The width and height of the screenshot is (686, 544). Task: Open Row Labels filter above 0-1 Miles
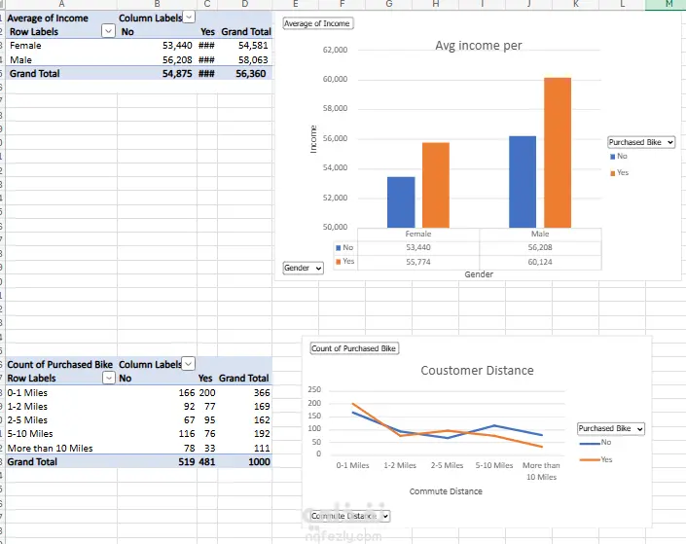[x=109, y=378]
